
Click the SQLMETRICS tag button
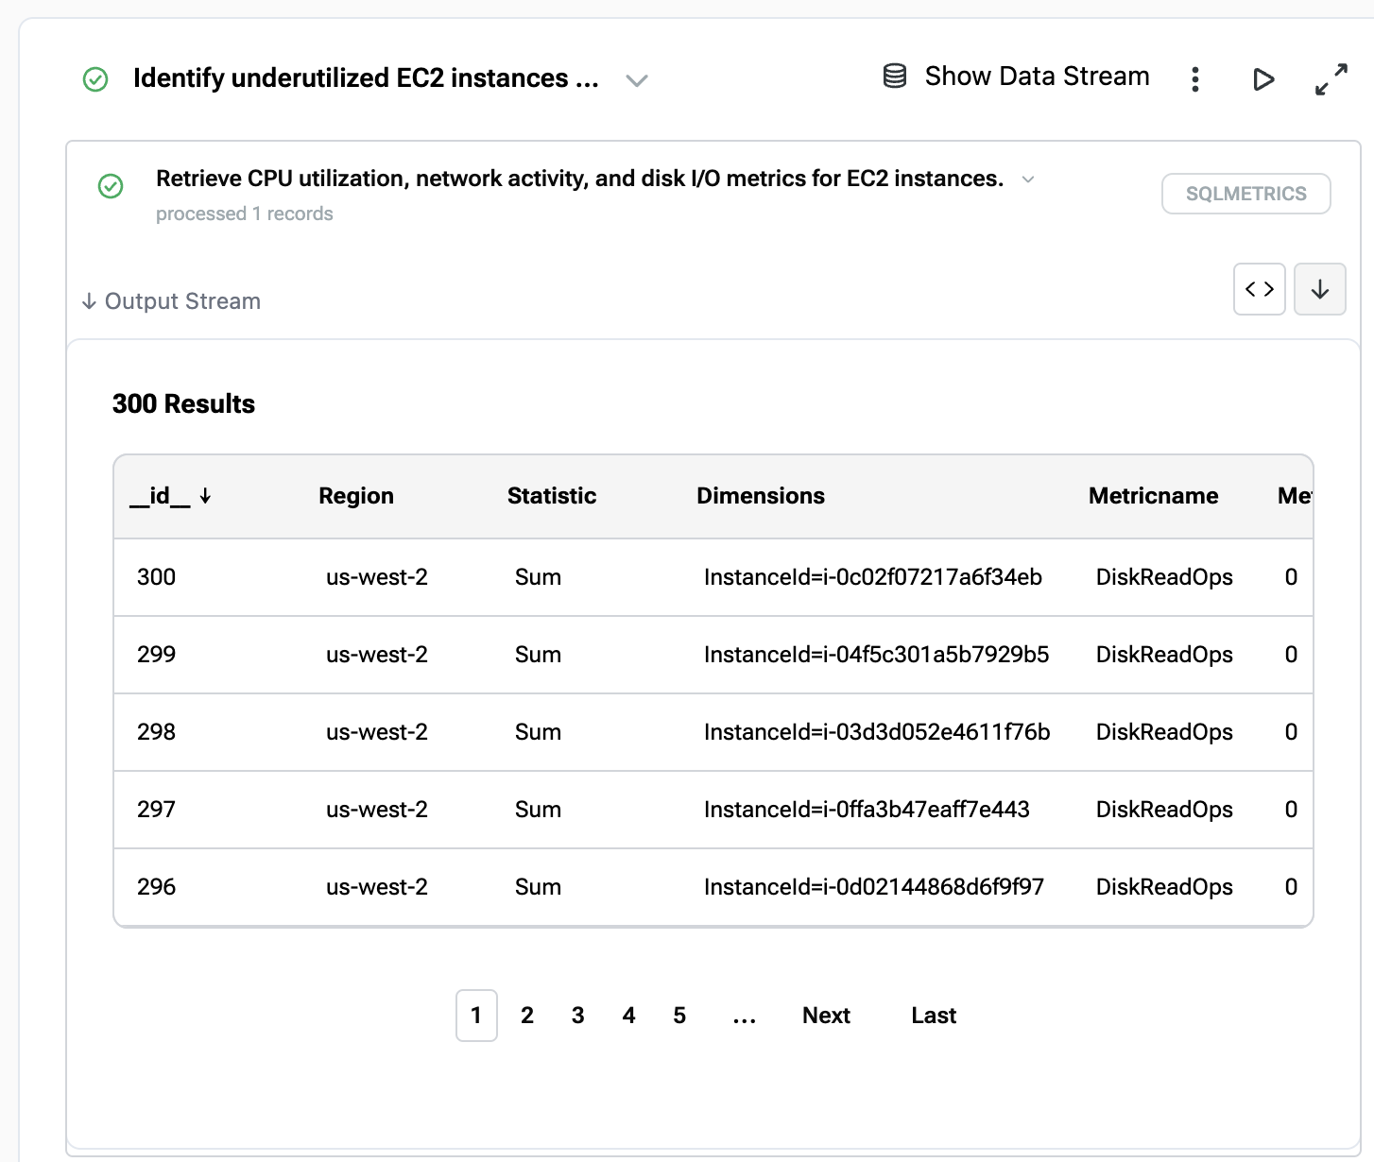click(1245, 194)
